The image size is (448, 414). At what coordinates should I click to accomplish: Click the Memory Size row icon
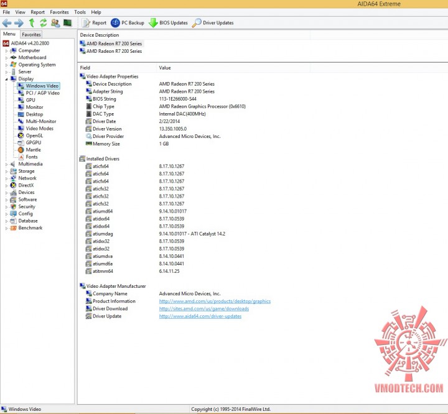pyautogui.click(x=89, y=144)
